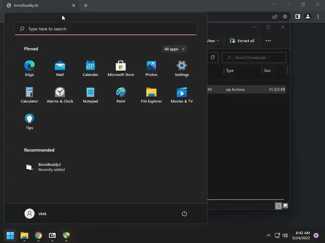The image size is (325, 243).
Task: Open Notepad from pinned apps
Action: pyautogui.click(x=90, y=95)
